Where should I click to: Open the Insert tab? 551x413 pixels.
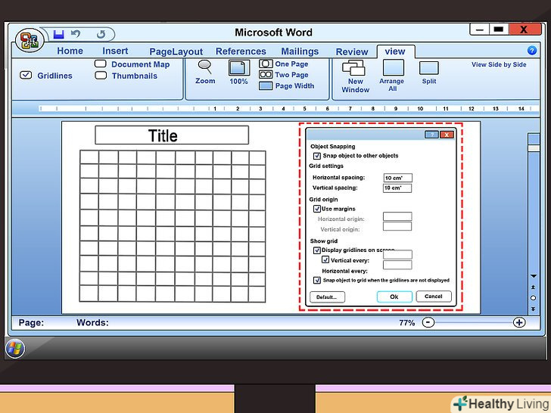pyautogui.click(x=115, y=51)
